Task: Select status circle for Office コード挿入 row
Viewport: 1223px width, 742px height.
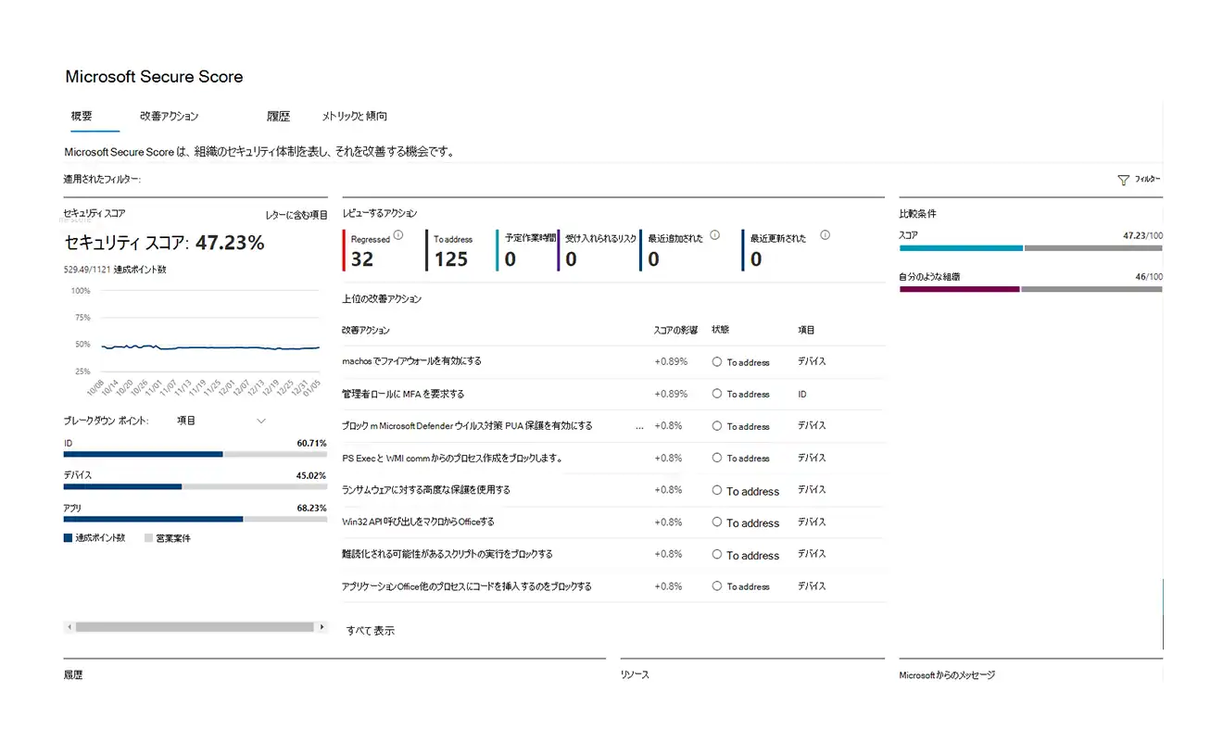Action: point(716,586)
